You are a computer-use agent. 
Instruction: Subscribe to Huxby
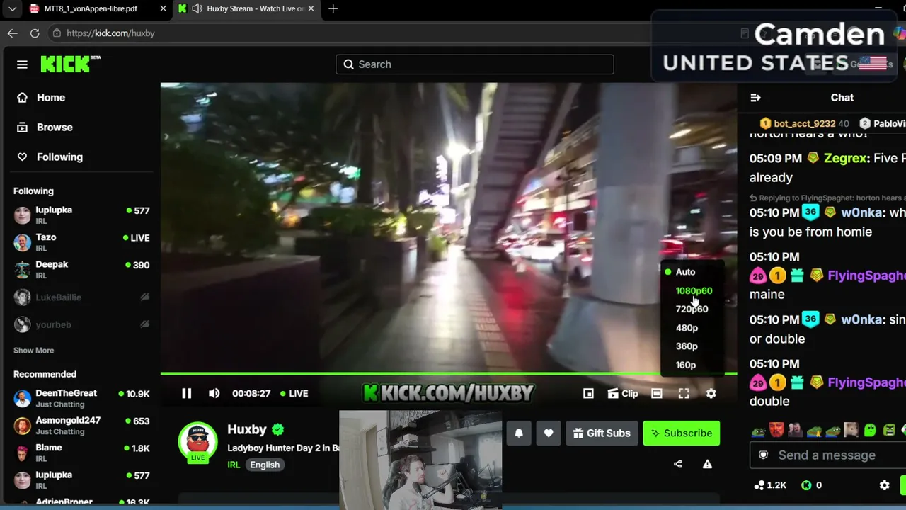(682, 433)
